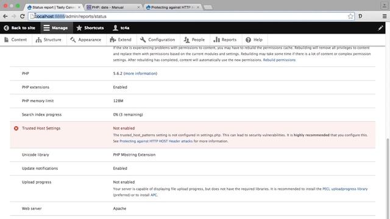
Task: Open the tc4a user menu
Action: 121,28
